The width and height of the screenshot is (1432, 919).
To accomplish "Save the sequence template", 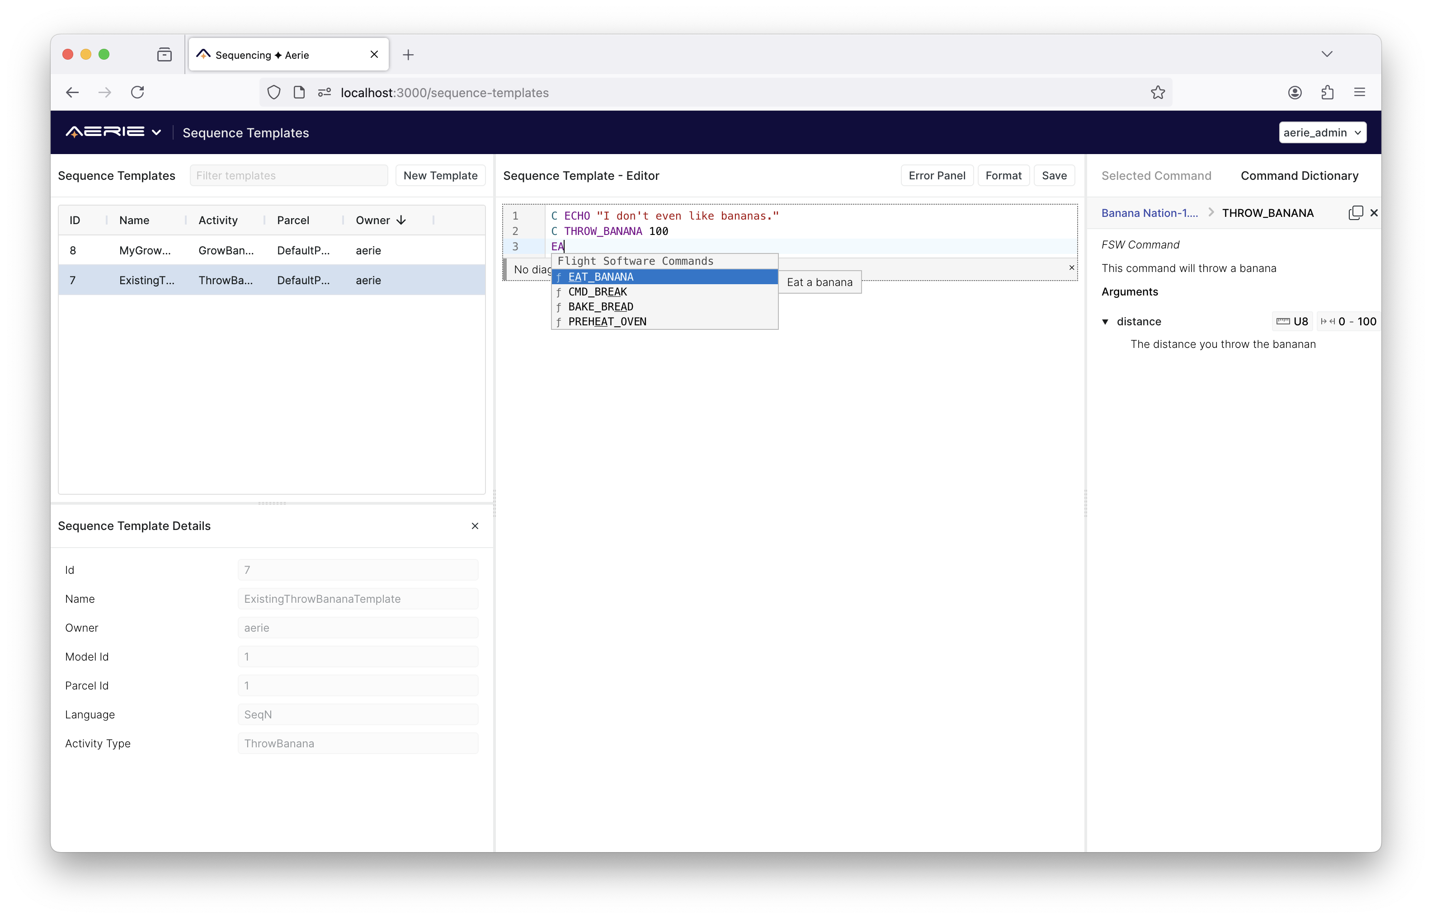I will 1054,175.
